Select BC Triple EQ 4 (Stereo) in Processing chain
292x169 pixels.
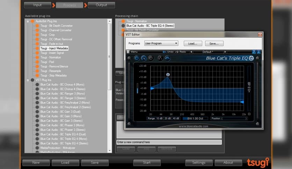(x=150, y=26)
